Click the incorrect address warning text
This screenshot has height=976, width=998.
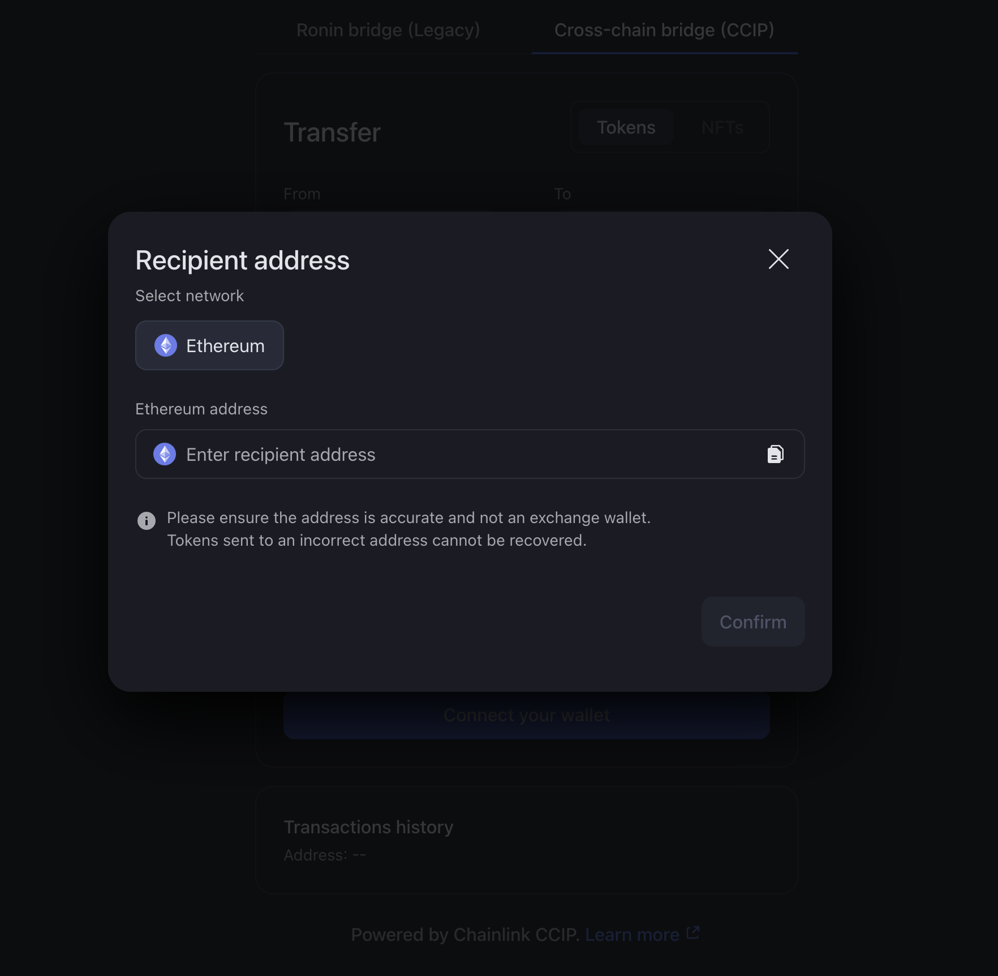click(376, 541)
